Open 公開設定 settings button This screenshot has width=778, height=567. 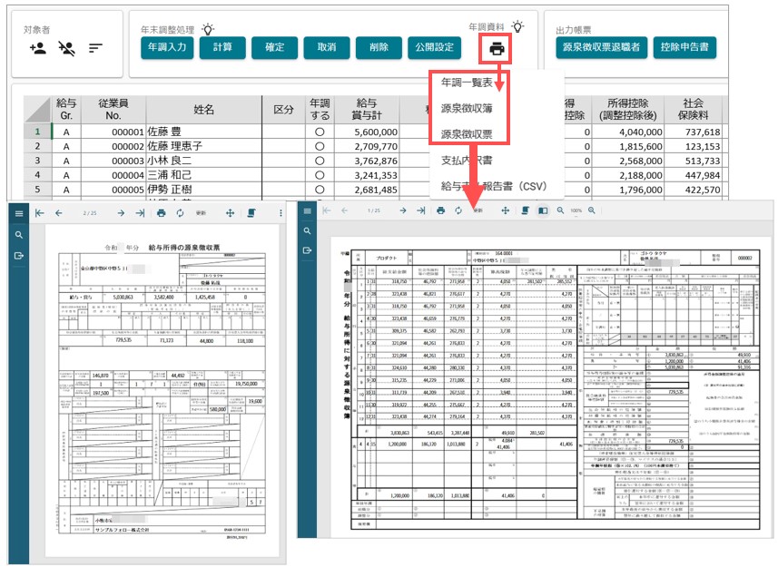(x=434, y=47)
